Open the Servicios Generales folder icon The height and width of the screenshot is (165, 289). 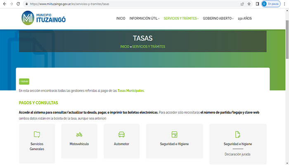coord(37,134)
